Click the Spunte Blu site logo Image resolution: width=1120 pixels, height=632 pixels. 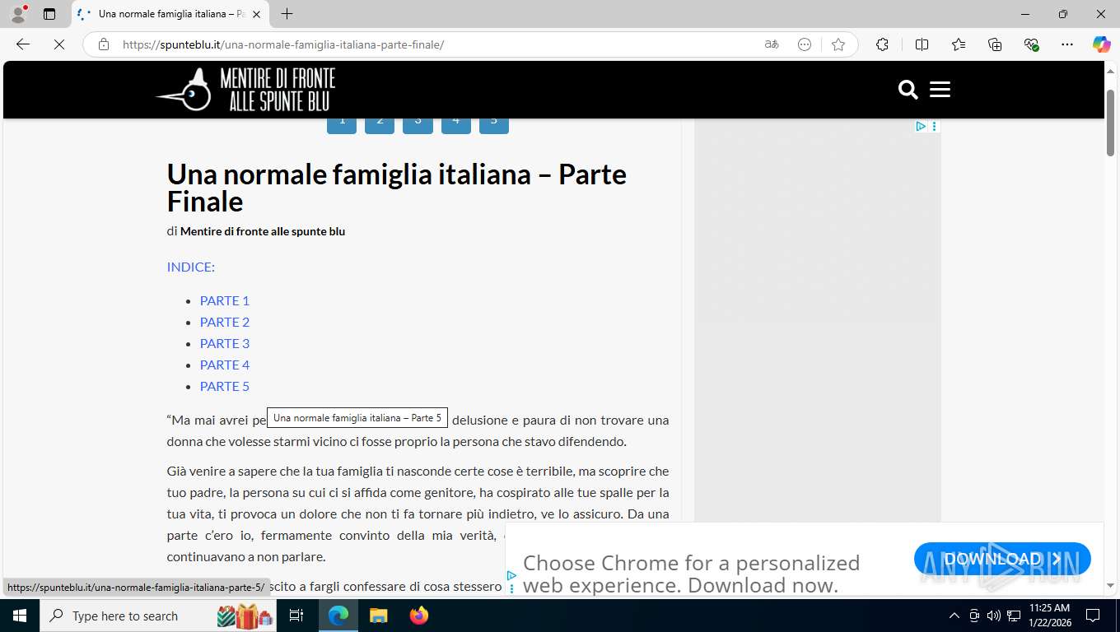tap(246, 89)
